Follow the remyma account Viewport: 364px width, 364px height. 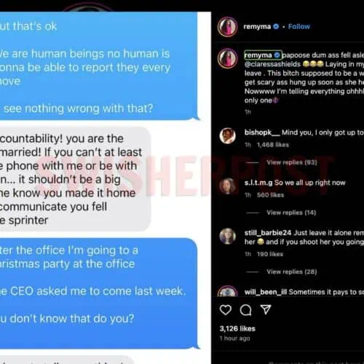[x=299, y=26]
